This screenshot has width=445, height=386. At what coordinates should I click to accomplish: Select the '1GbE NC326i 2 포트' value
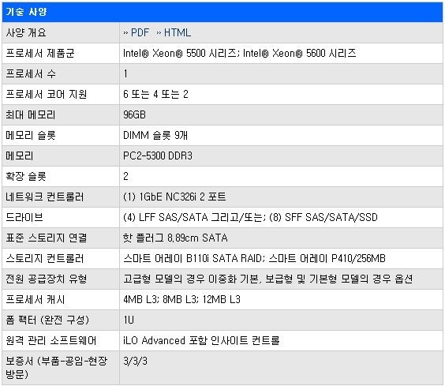(x=174, y=197)
